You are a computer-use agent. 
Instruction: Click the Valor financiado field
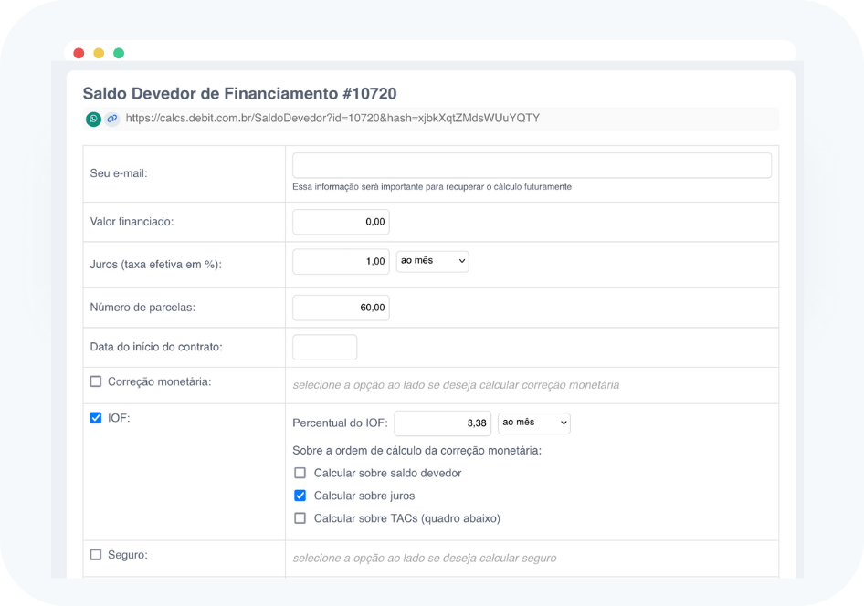coord(341,222)
